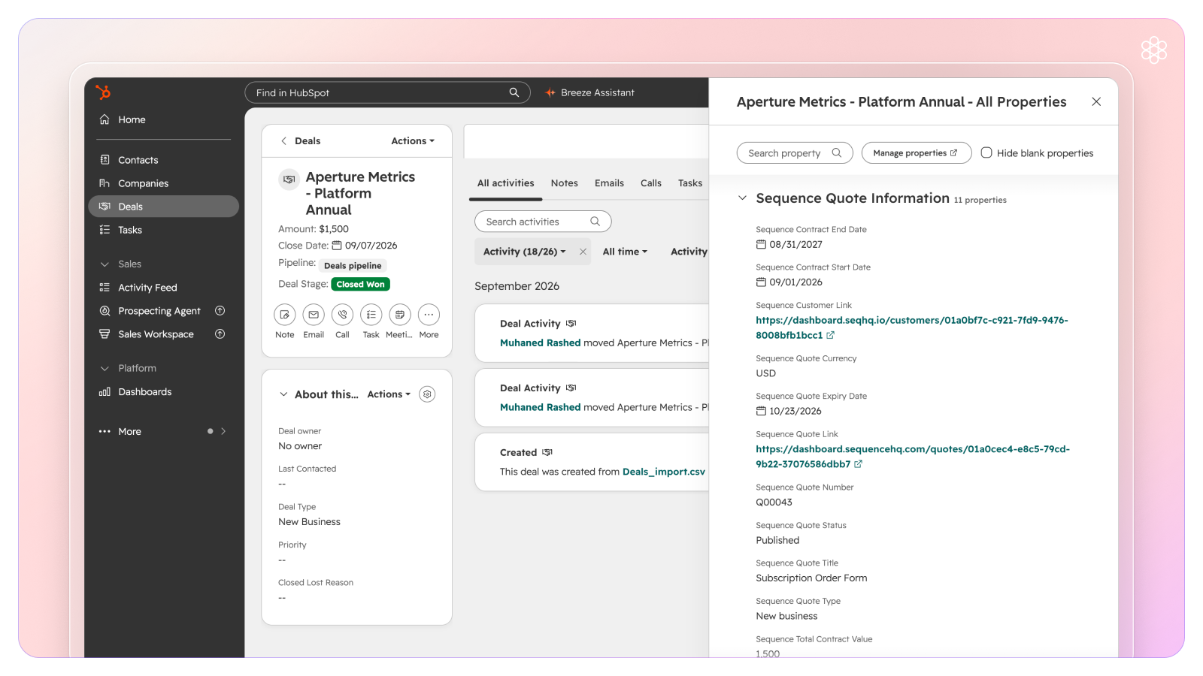Open the About this Actions dropdown
The width and height of the screenshot is (1203, 676).
click(x=389, y=394)
